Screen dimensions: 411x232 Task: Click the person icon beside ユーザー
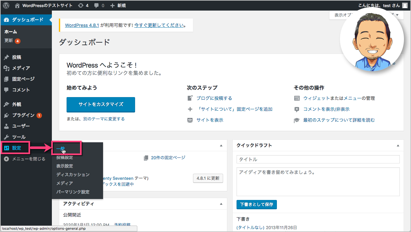(6, 126)
